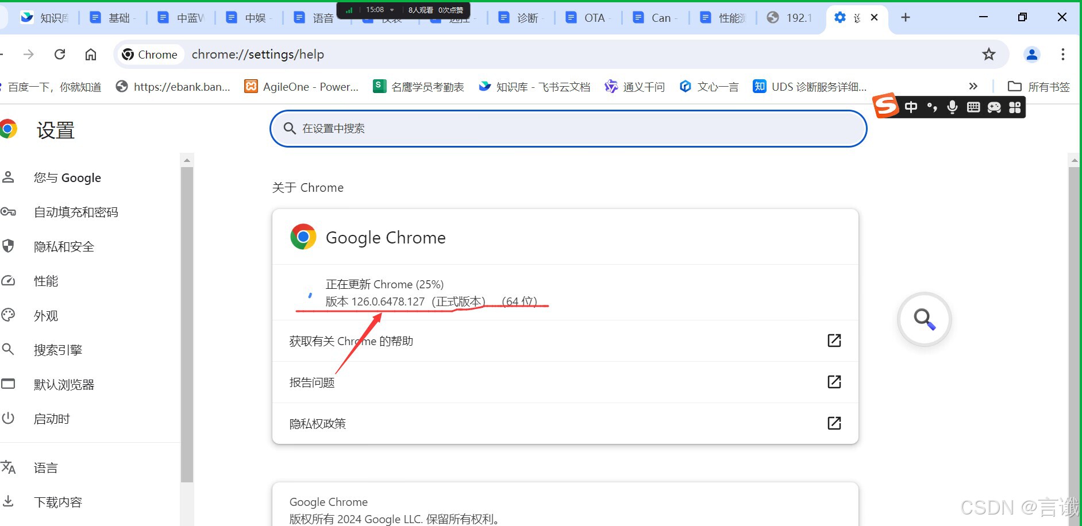1082x526 pixels.
Task: Open the 文心一言 bookmark
Action: point(709,87)
